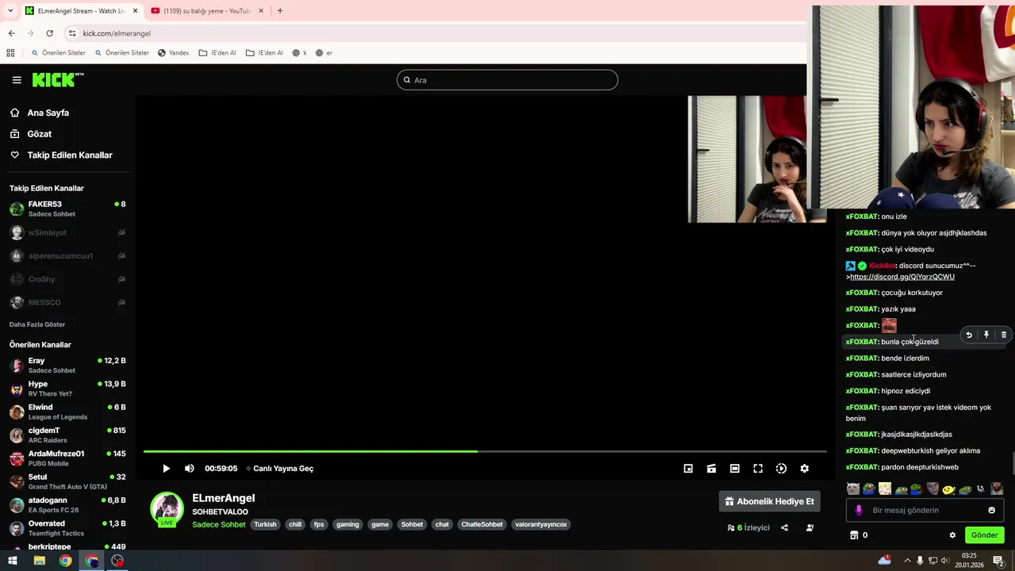Open offline channel alperenuzumcuu1
The image size is (1015, 571).
tap(67, 255)
